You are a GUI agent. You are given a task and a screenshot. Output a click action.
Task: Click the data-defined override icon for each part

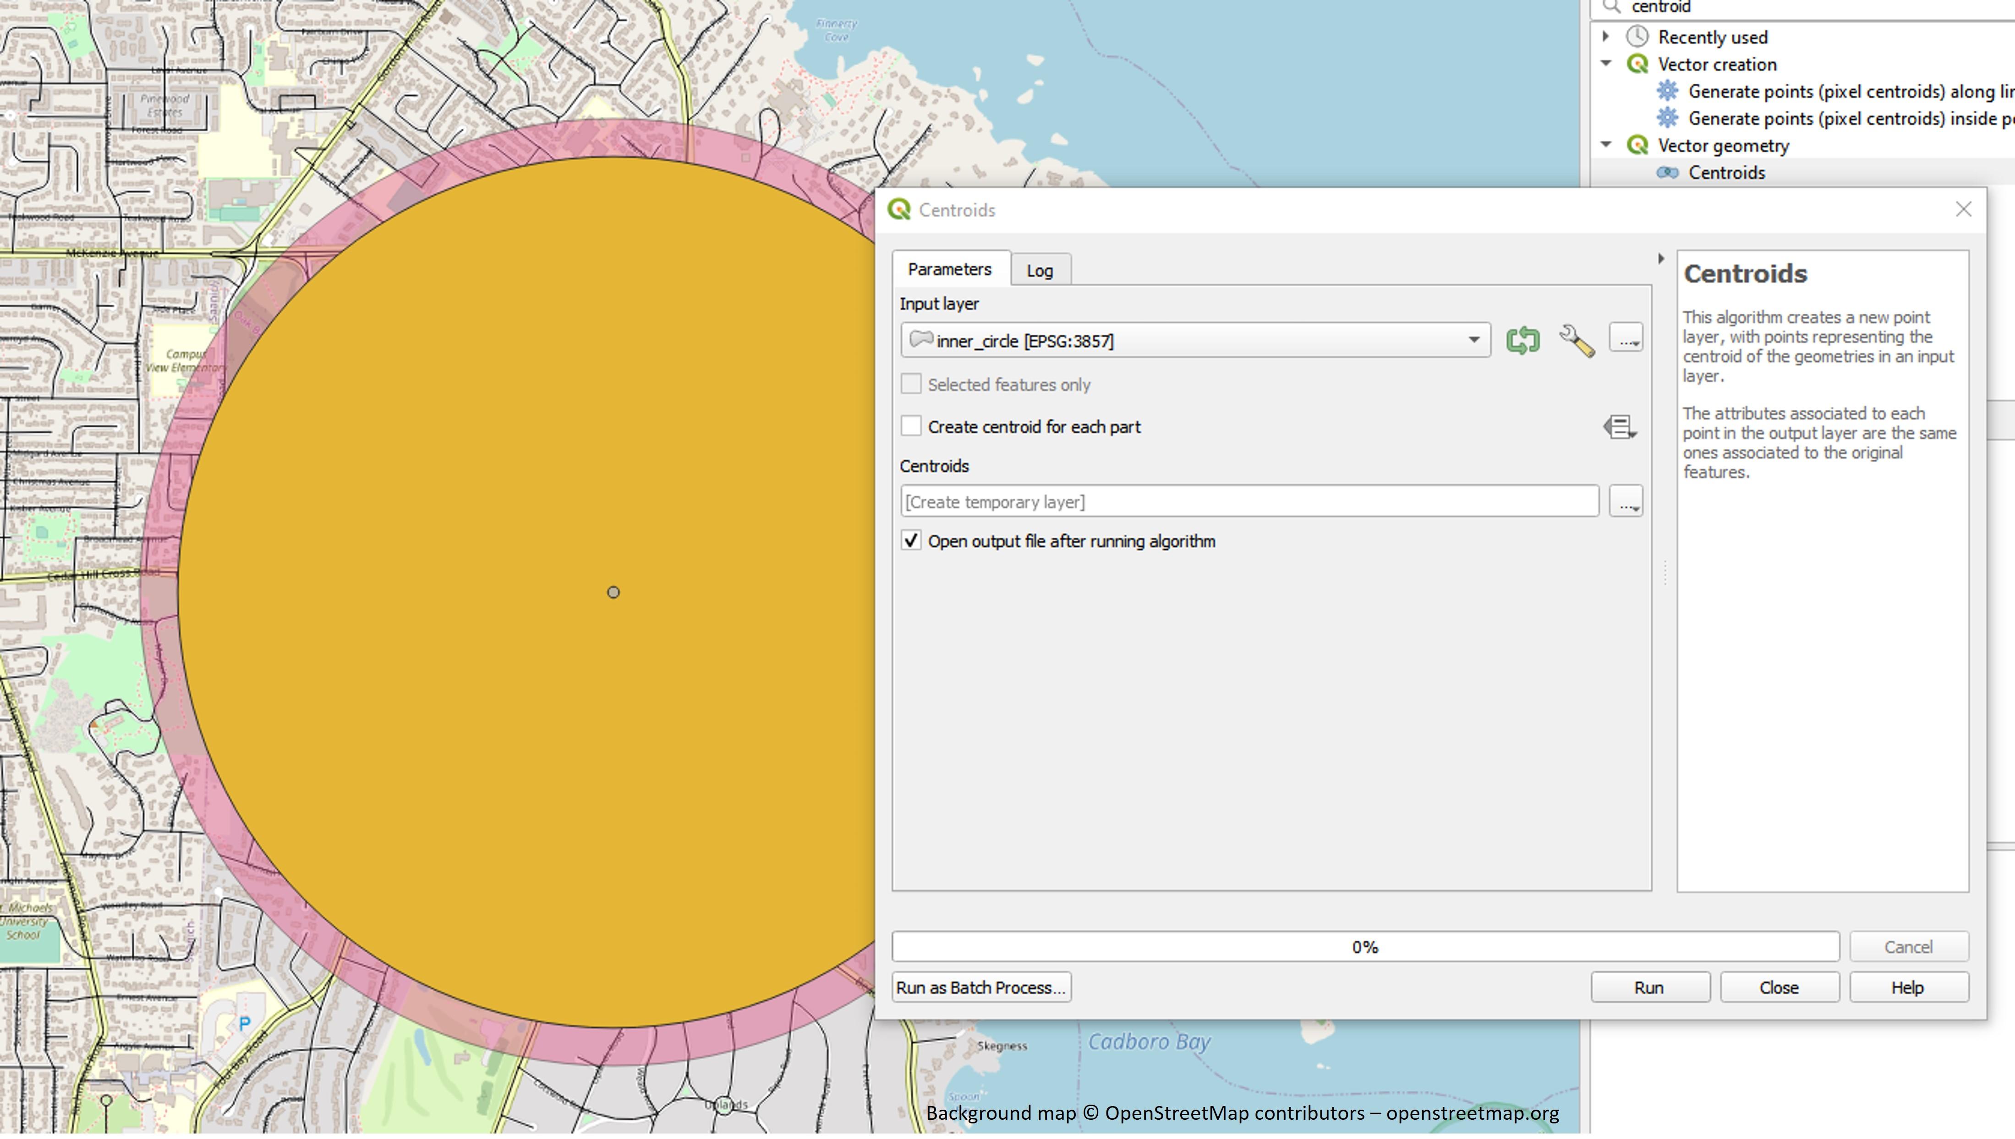(1619, 428)
